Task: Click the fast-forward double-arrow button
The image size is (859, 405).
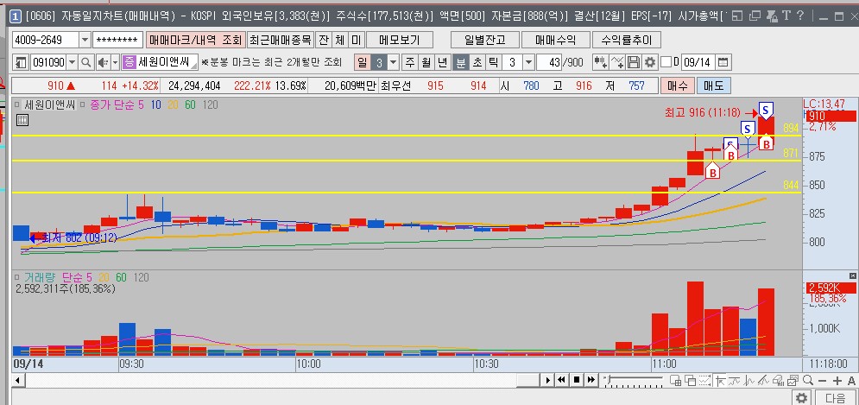Action: 591,380
